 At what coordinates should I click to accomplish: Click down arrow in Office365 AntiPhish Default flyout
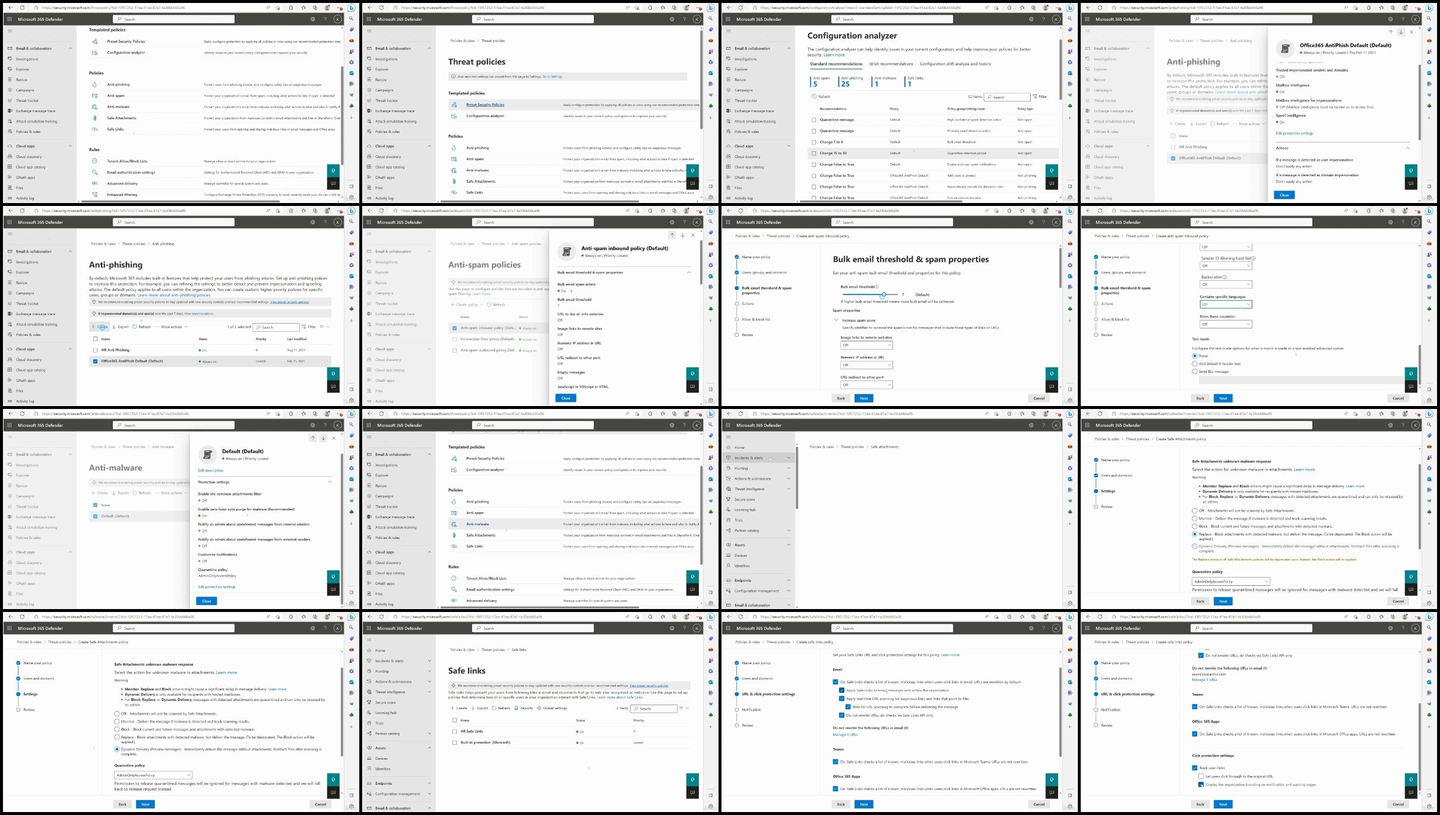(x=1401, y=32)
